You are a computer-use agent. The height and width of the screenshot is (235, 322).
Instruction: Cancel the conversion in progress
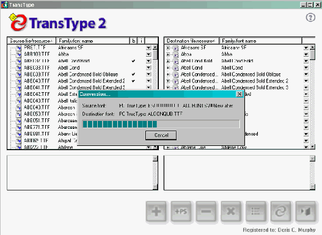[161, 136]
